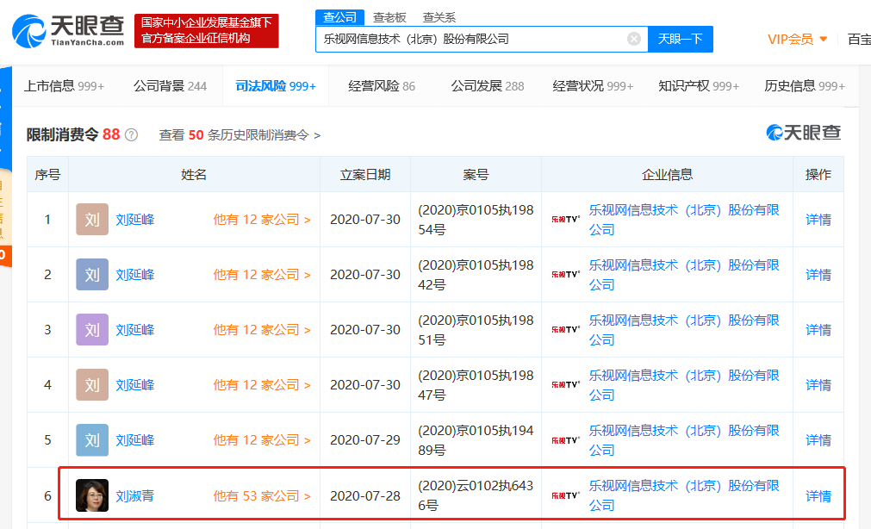Viewport: 871px width, 529px height.
Task: View 50 条历史限制消费令 link
Action: point(240,135)
